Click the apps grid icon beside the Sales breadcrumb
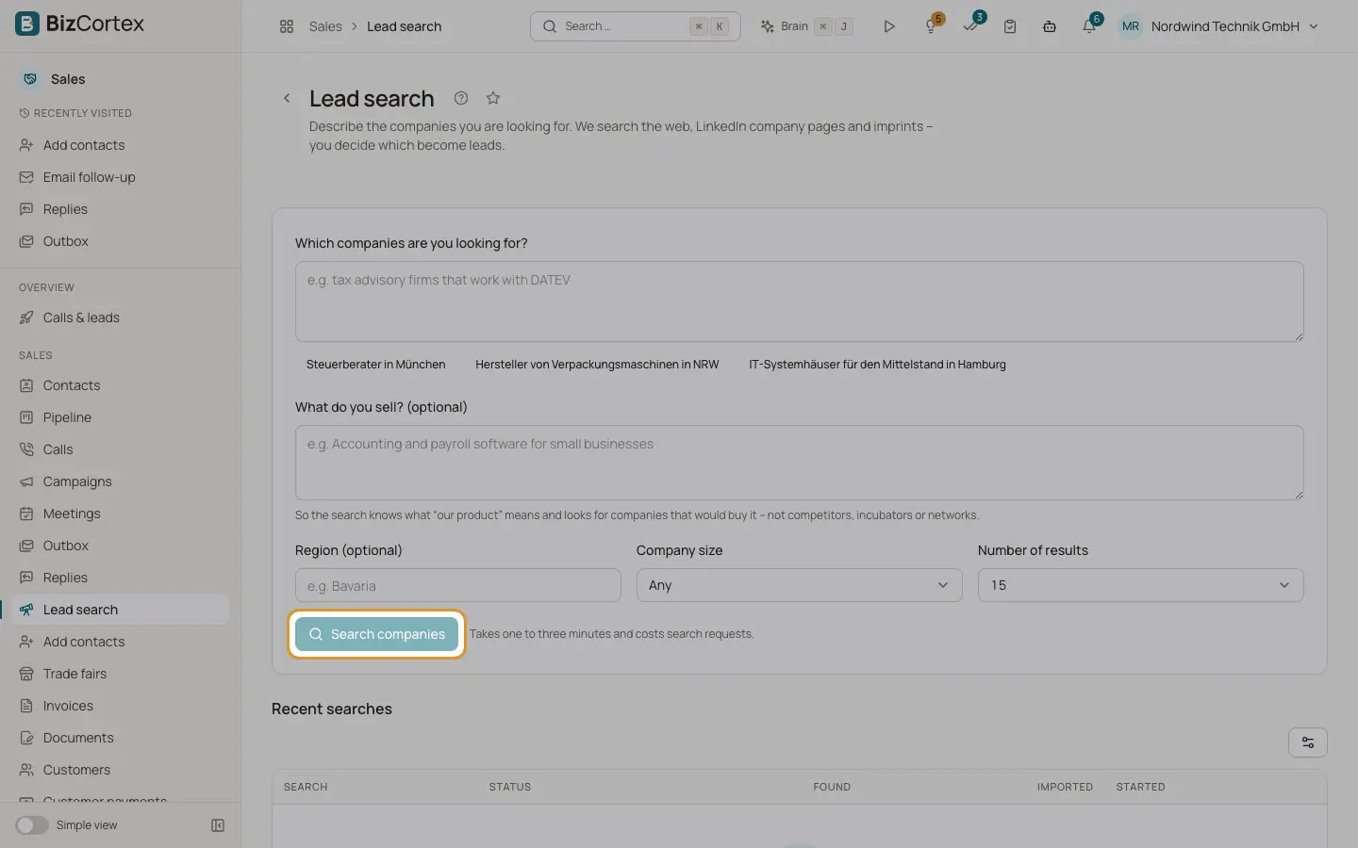This screenshot has height=848, width=1358. coord(287,26)
